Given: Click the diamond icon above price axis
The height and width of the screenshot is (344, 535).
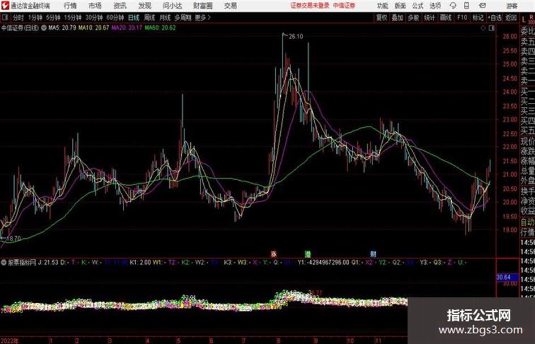Looking at the screenshot, I should click(483, 28).
